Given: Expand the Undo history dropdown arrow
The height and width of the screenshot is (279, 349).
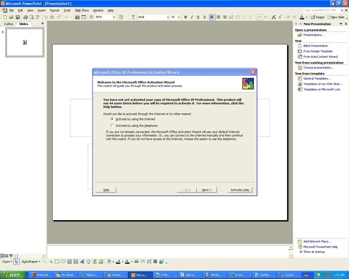Looking at the screenshot, I should [x=71, y=17].
